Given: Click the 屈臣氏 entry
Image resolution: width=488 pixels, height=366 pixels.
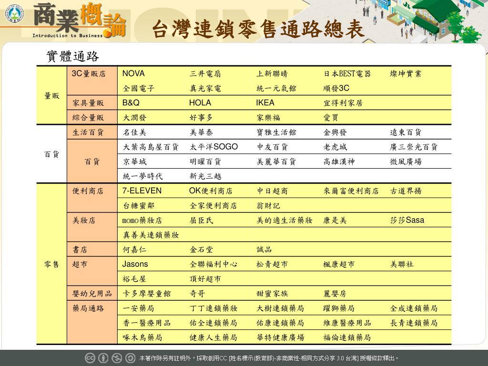Looking at the screenshot, I should click(x=202, y=220).
